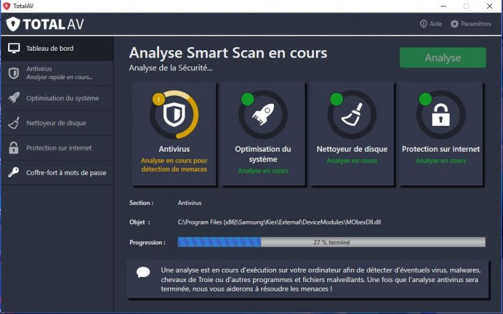The height and width of the screenshot is (314, 503).
Task: Click the "Analyse rapide en cours..." status text
Action: 60,77
